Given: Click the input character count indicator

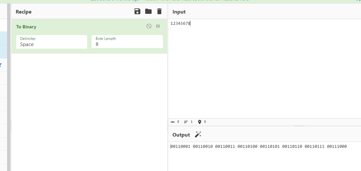Looking at the screenshot, I should [175, 122].
